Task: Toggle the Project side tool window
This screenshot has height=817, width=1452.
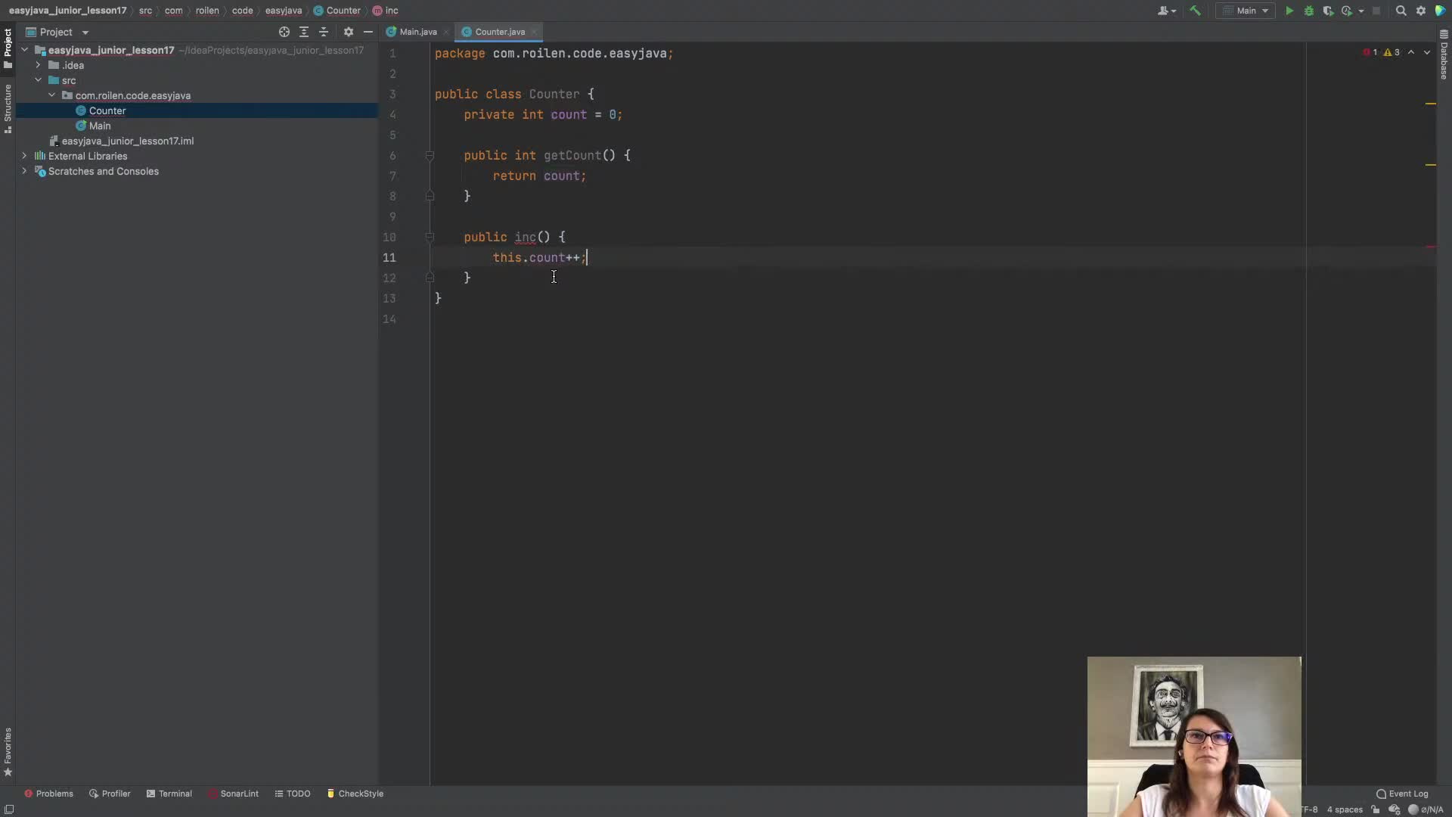Action: [x=8, y=48]
